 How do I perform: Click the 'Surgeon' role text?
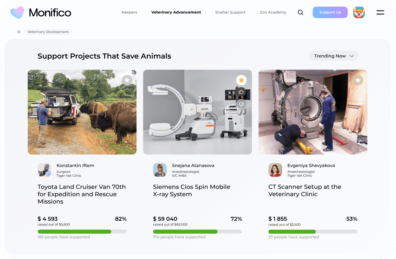(x=64, y=172)
